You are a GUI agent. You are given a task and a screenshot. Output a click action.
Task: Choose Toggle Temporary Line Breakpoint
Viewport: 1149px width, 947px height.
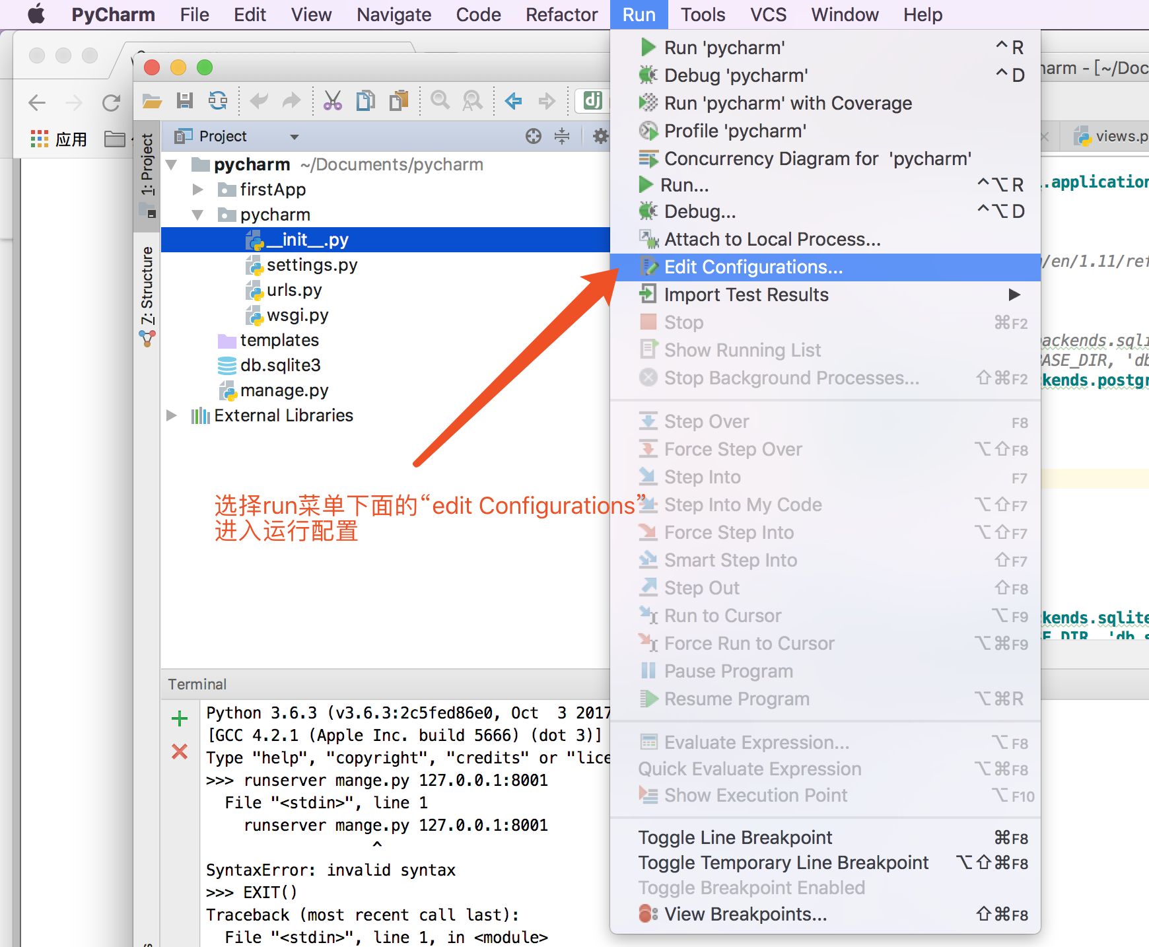tap(825, 862)
